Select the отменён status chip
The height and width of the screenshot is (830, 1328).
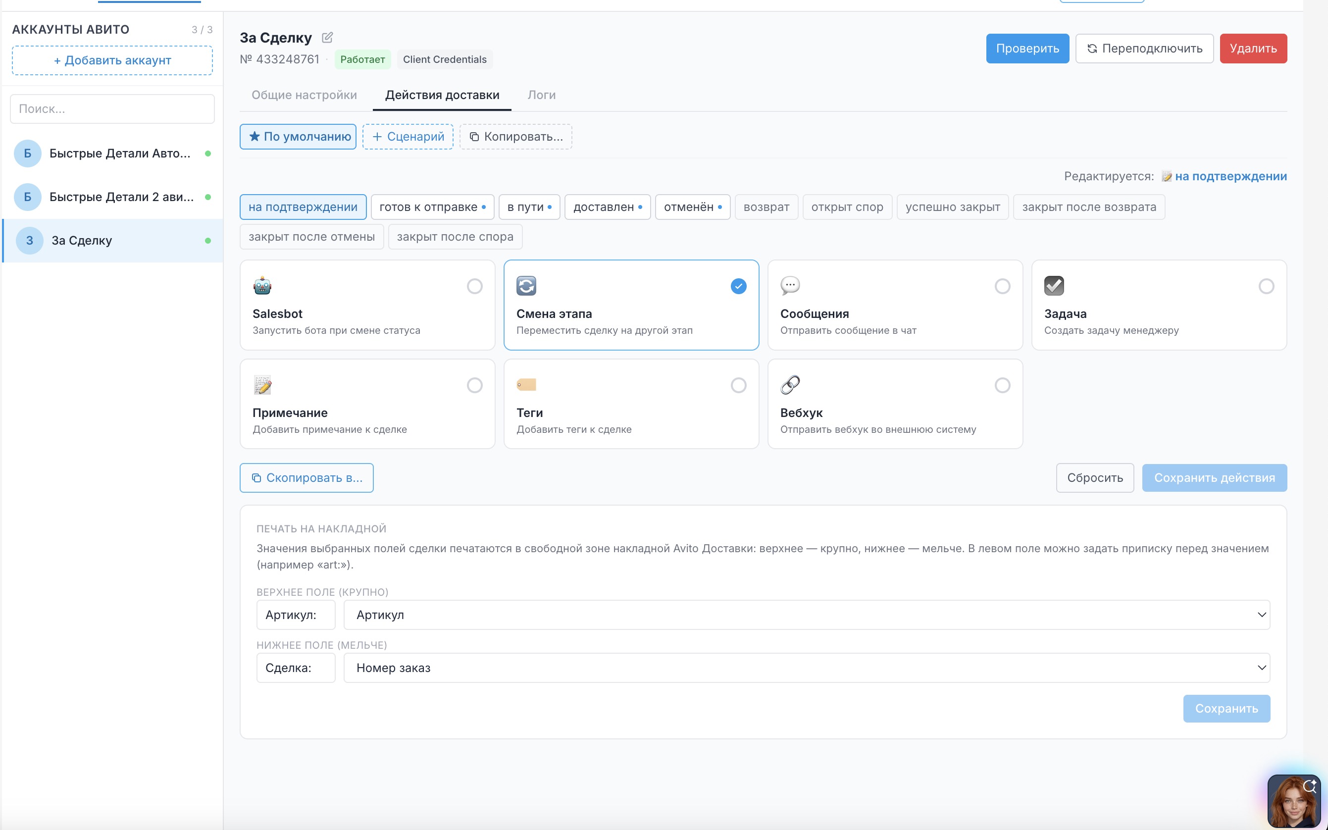[x=693, y=207]
